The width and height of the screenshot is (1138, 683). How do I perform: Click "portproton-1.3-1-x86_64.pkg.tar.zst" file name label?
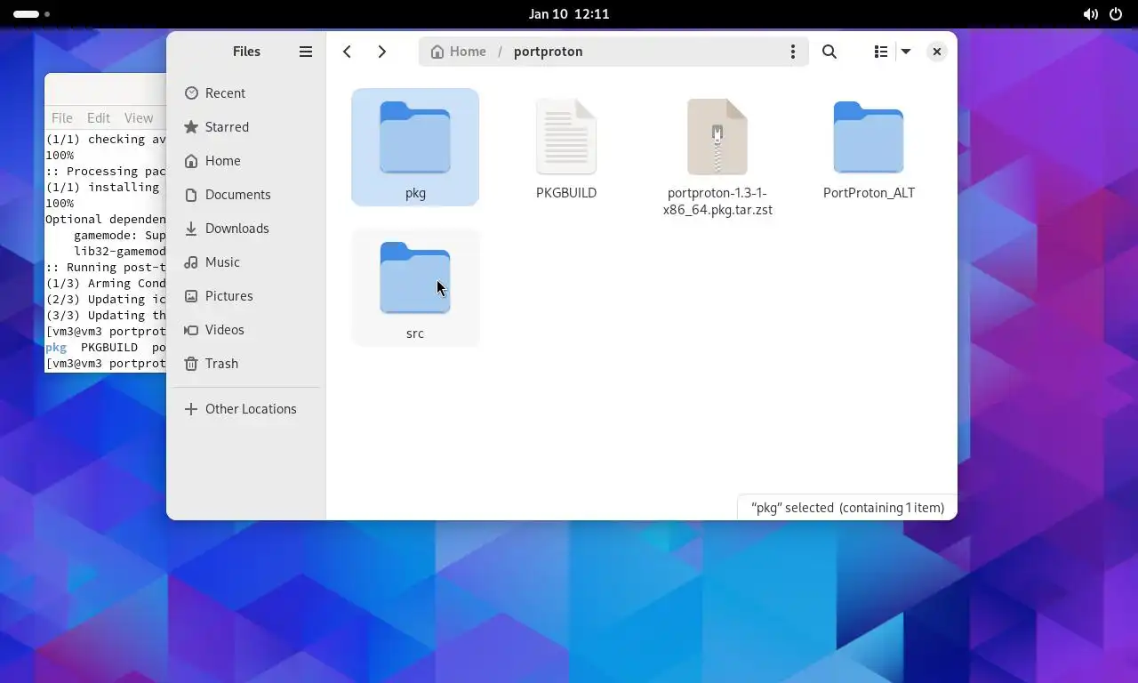(x=717, y=202)
